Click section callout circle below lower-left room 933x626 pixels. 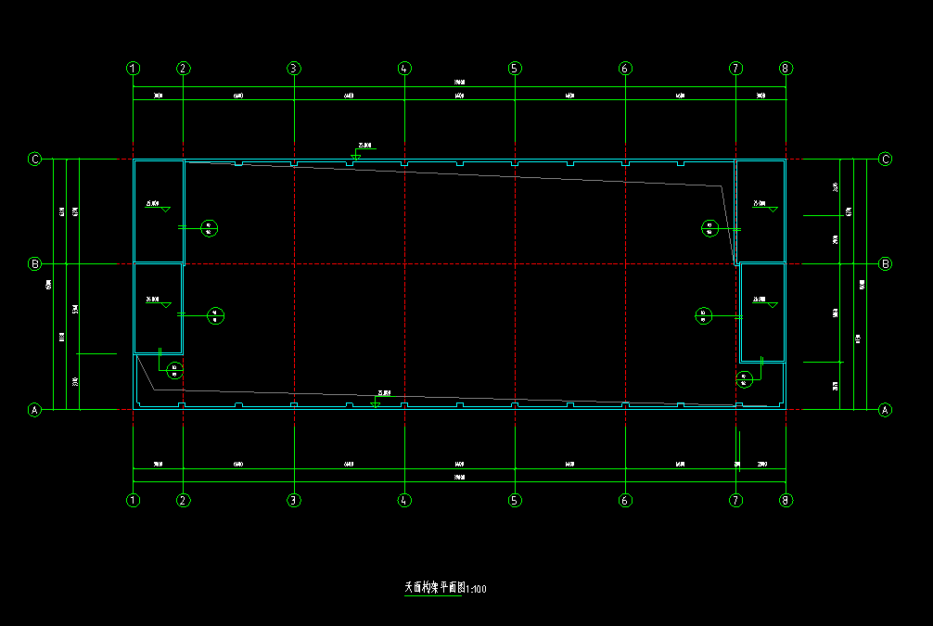click(x=174, y=370)
